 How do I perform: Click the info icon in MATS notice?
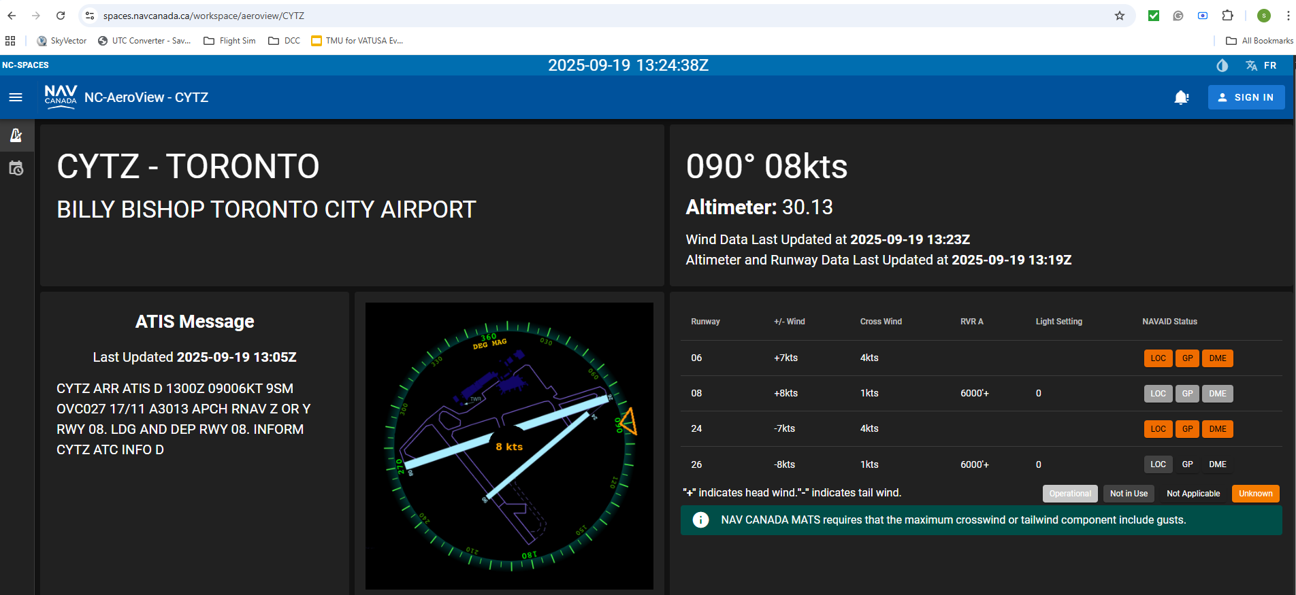pos(700,520)
